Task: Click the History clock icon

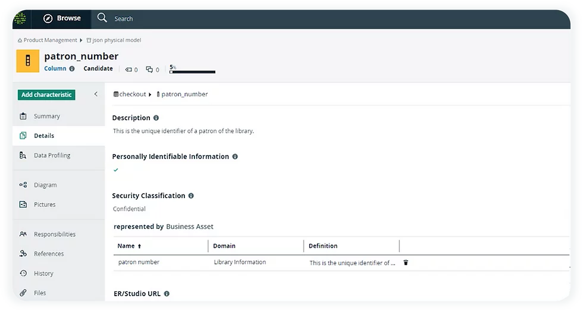Action: [23, 273]
